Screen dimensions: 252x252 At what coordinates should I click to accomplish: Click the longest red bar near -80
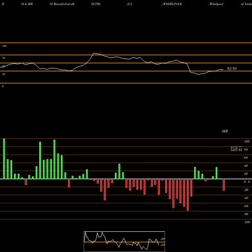point(187,195)
